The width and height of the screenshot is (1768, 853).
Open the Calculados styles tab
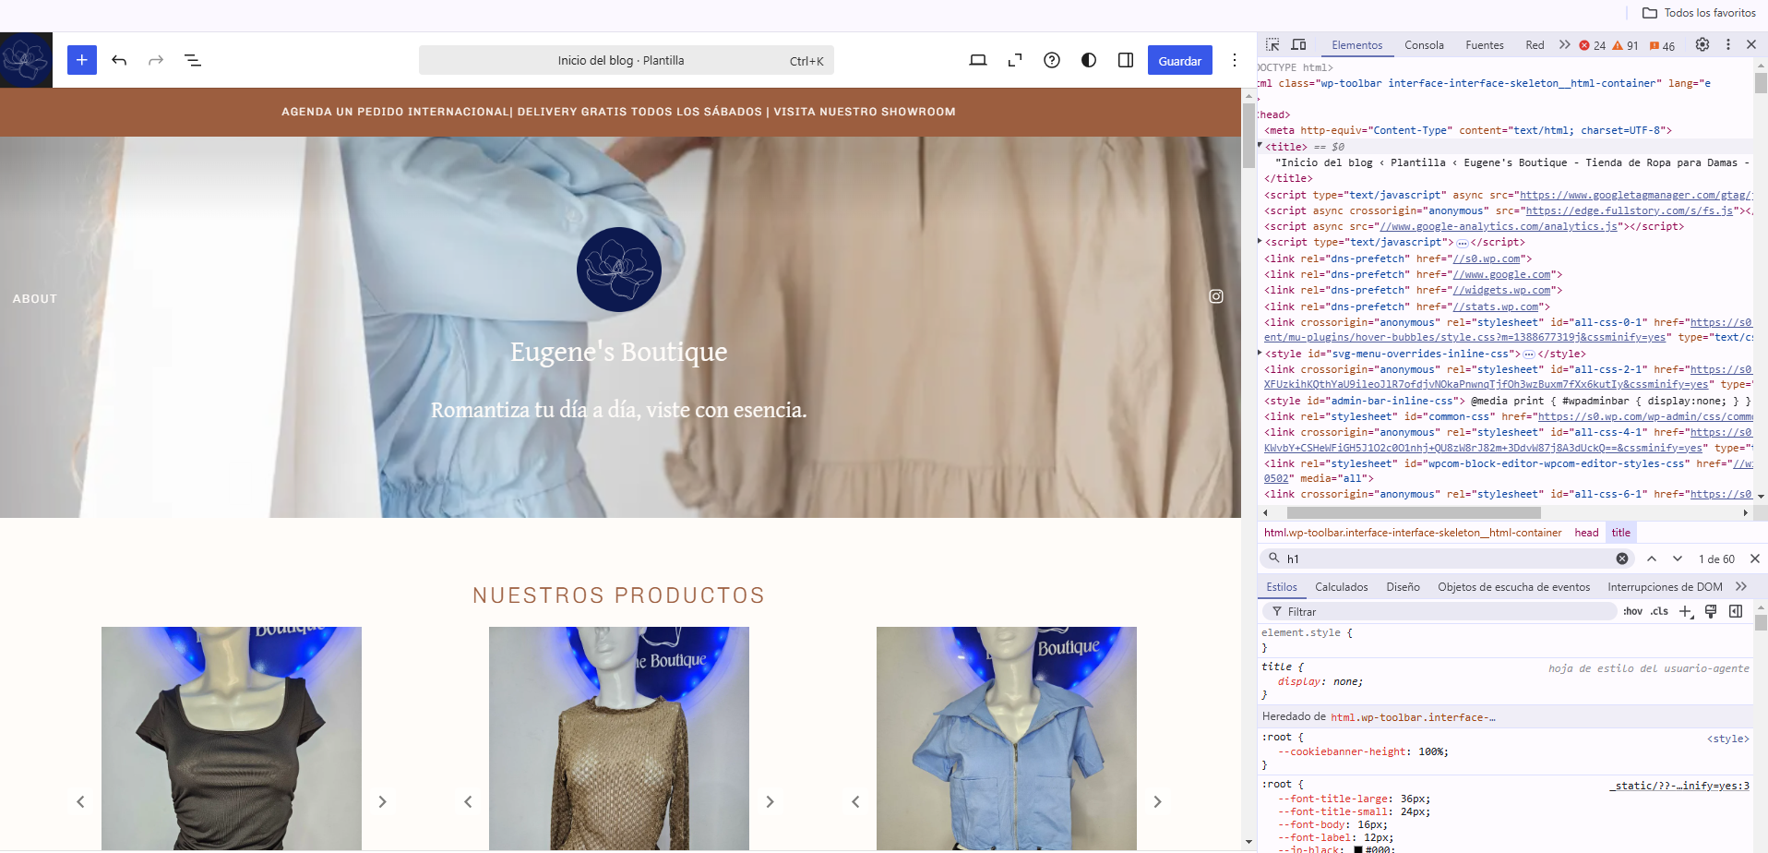click(1342, 587)
